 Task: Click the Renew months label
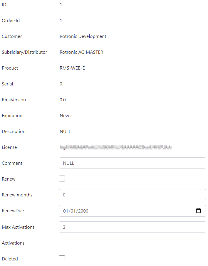pos(17,195)
